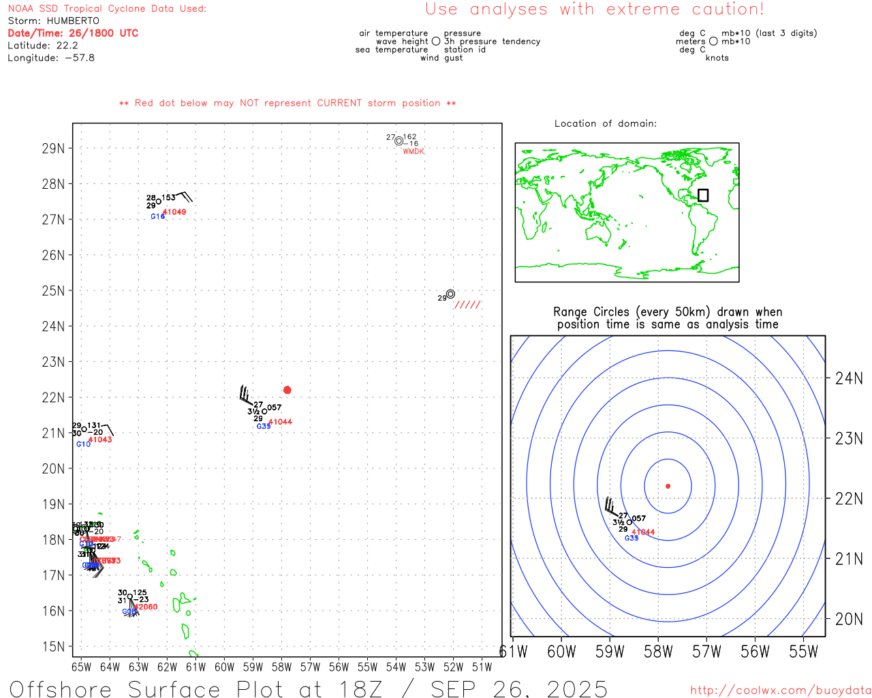Click the blue G10 wind gust label
This screenshot has height=698, width=872.
click(x=83, y=444)
